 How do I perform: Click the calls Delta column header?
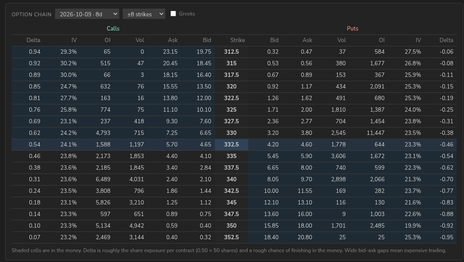33,40
